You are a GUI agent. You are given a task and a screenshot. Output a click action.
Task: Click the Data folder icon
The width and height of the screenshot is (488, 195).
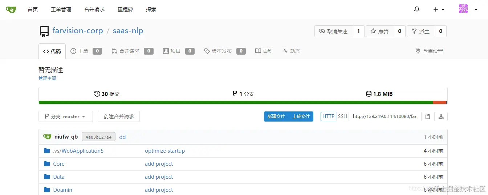[x=47, y=177]
